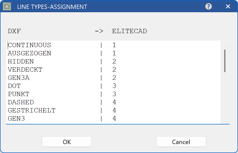Select the DASHED line type mapping

coord(20,102)
